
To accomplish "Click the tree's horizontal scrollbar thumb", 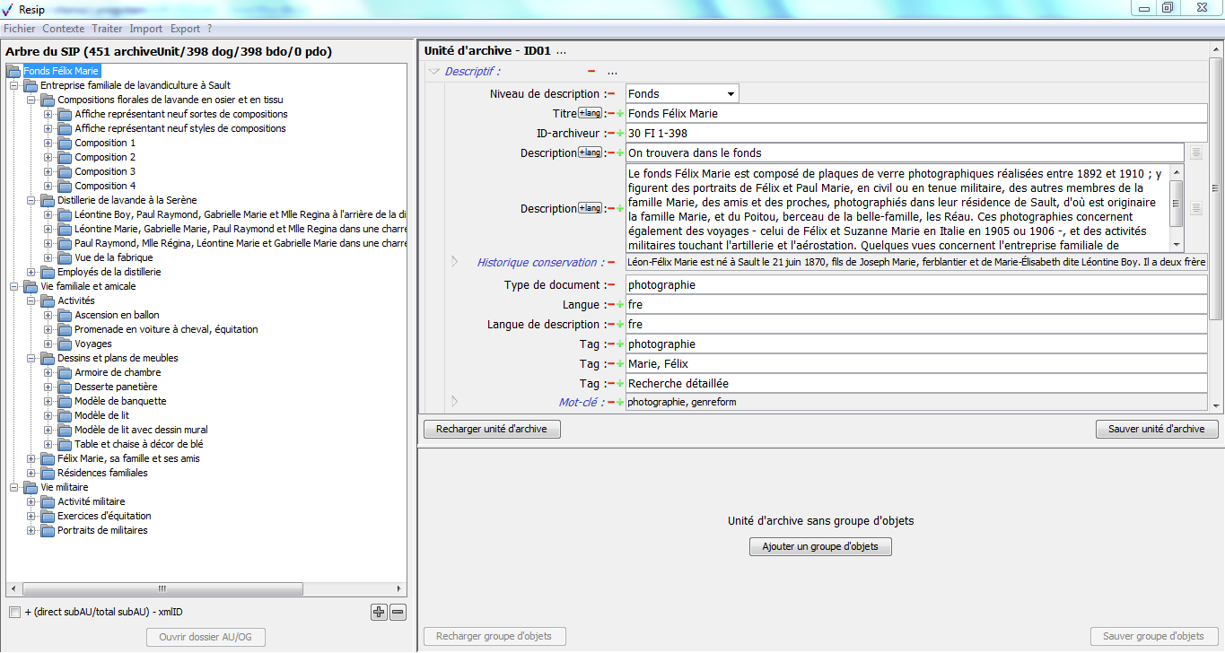I will pos(162,589).
